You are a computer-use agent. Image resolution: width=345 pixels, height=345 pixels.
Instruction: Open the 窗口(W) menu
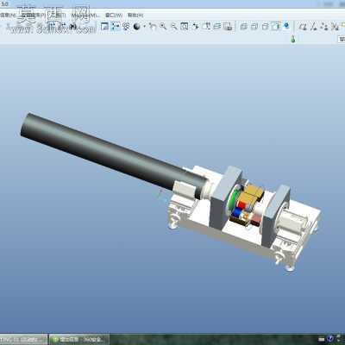point(114,16)
